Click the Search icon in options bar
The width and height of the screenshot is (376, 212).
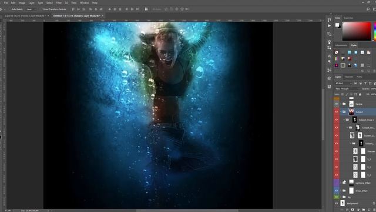pos(368,9)
